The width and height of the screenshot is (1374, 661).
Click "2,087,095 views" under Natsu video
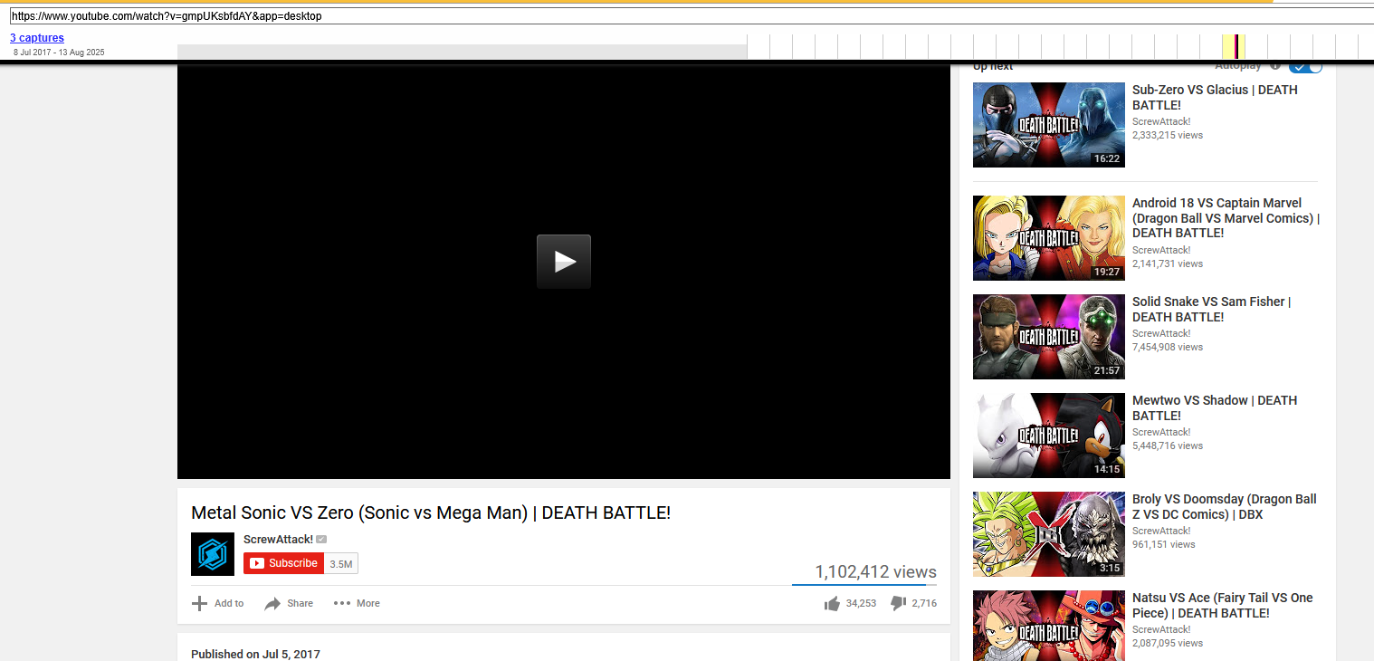1168,644
